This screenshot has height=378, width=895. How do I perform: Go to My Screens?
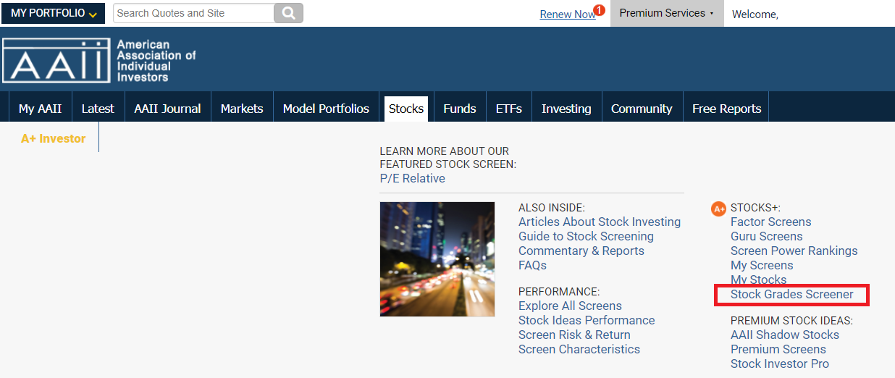(x=762, y=265)
